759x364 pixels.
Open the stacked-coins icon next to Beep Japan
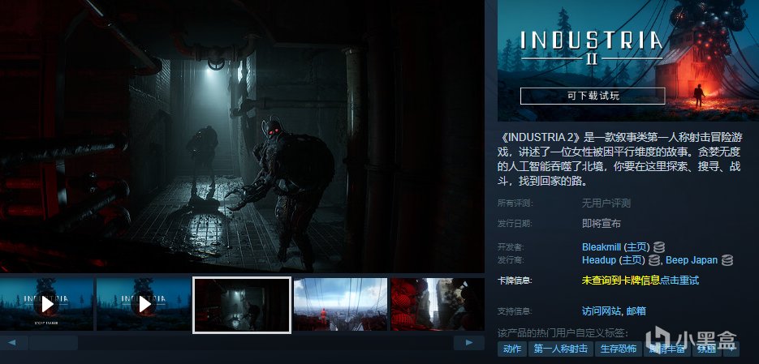tap(727, 260)
